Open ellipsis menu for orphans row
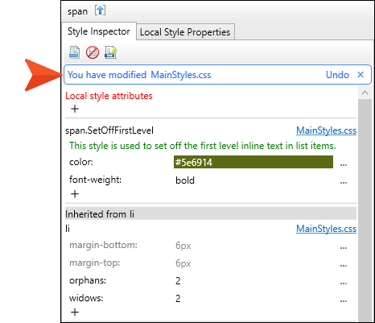The image size is (375, 323). point(344,283)
